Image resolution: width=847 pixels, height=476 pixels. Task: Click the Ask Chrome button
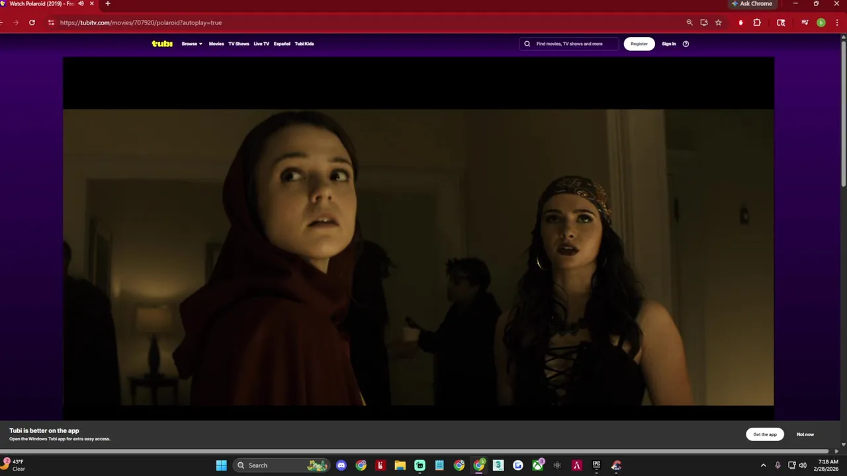752,4
